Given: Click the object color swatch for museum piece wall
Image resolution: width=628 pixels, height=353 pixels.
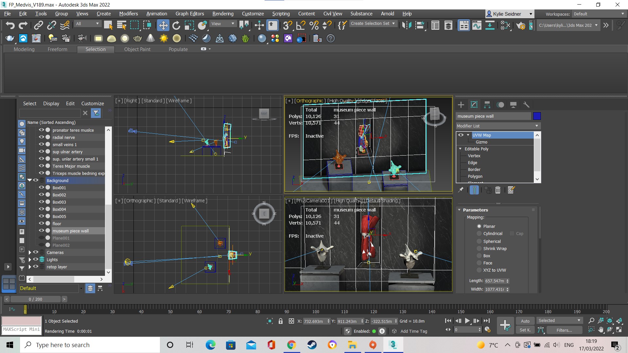Looking at the screenshot, I should pyautogui.click(x=537, y=116).
